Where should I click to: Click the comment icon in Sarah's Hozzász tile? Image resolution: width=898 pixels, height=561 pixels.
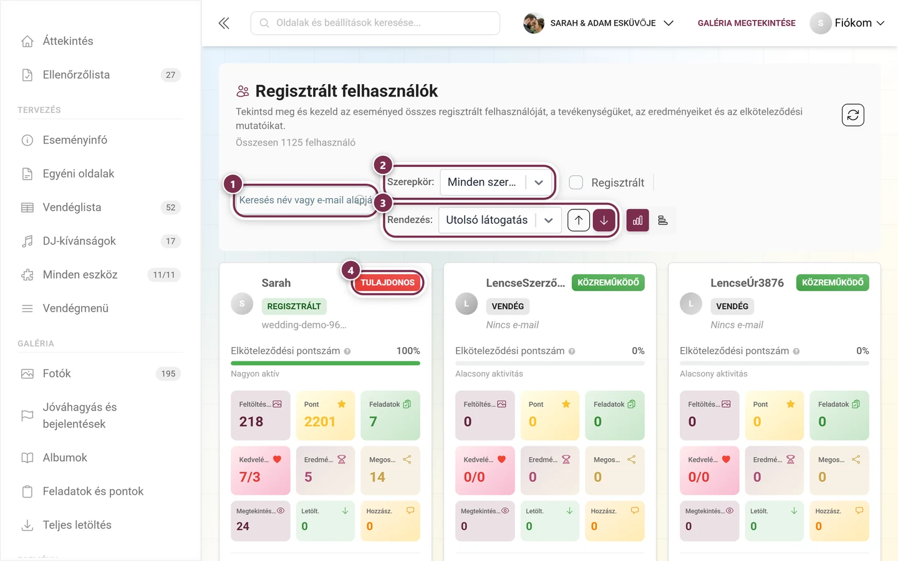click(x=410, y=511)
